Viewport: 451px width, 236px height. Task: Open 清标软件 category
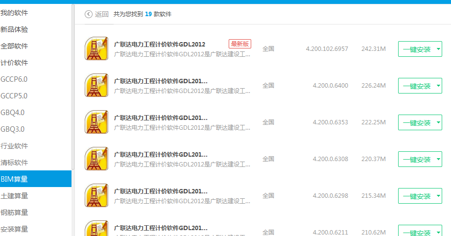coord(14,163)
